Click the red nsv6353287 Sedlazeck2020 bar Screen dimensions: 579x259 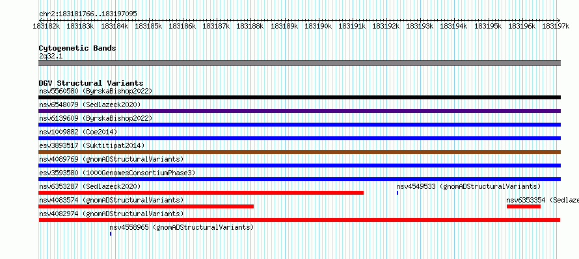201,193
